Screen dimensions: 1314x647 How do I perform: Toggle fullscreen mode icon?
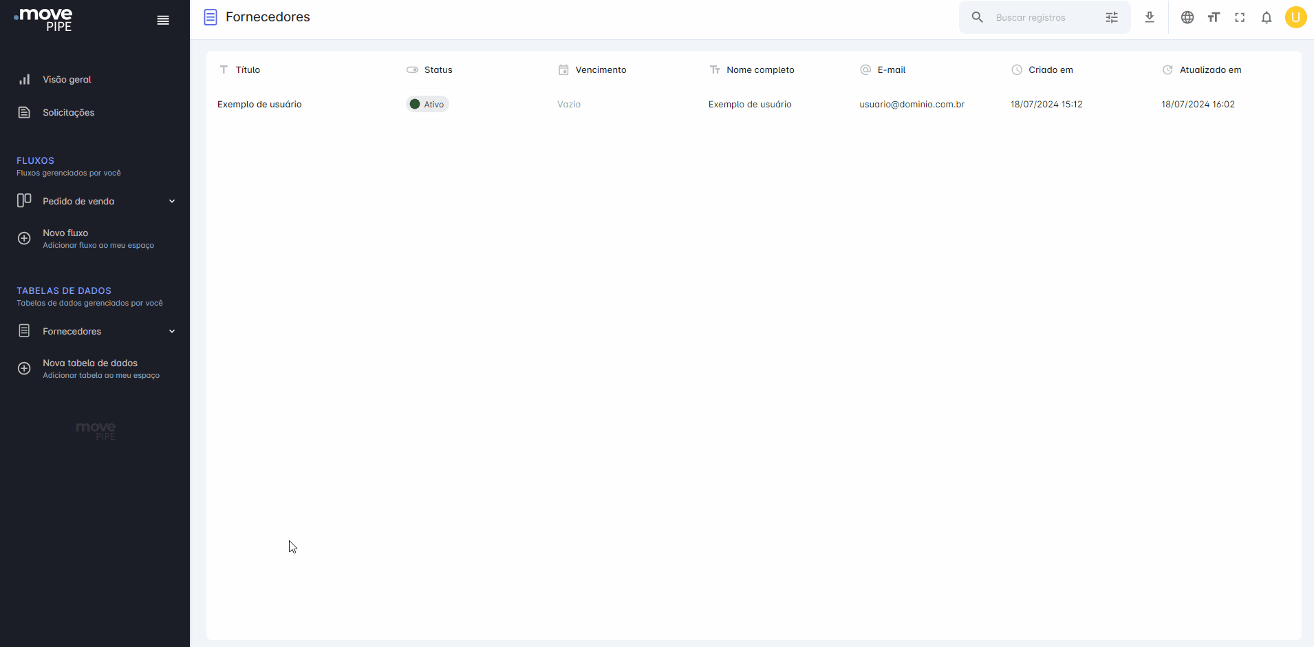click(1240, 17)
